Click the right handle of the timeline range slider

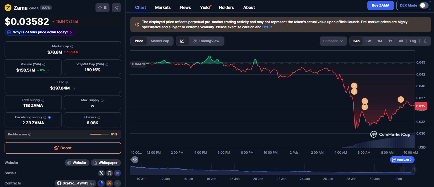[x=414, y=169]
